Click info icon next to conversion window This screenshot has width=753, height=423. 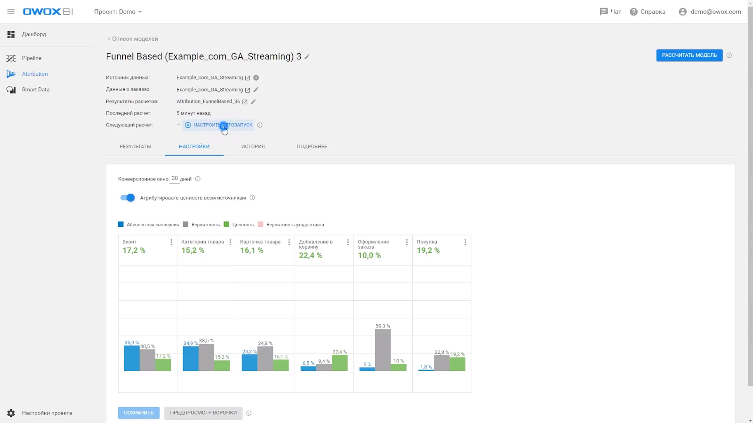pyautogui.click(x=198, y=179)
